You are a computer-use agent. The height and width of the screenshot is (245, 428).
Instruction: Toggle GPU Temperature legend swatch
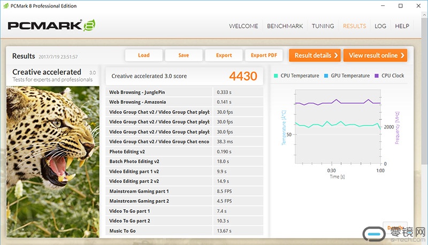point(326,76)
